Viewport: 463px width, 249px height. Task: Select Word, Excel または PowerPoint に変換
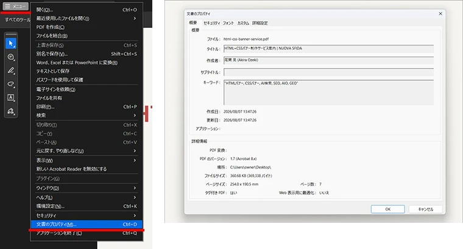(87, 63)
